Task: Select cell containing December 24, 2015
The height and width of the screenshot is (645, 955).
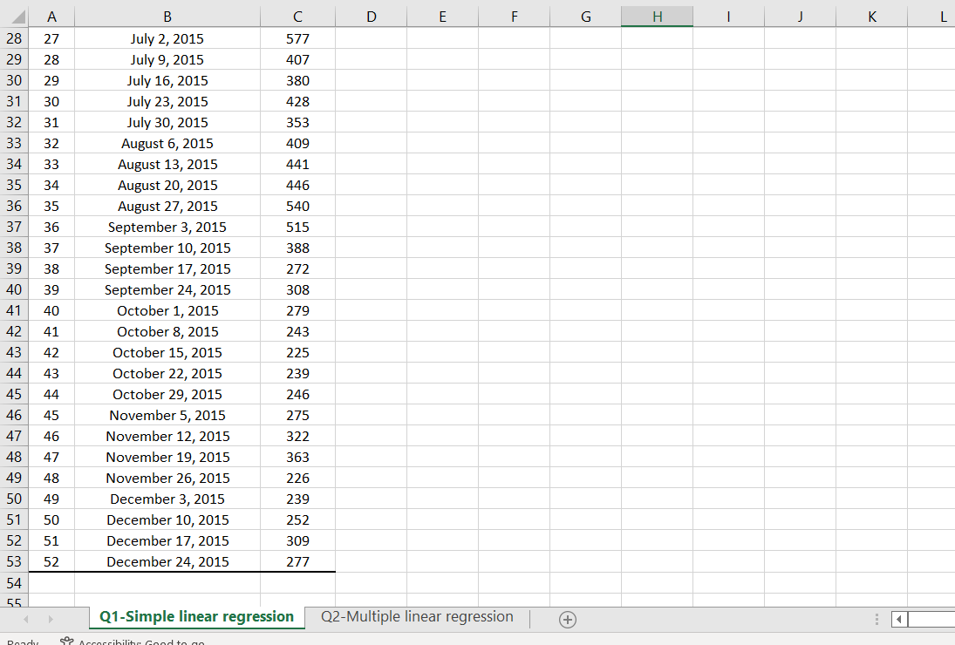Action: coord(167,561)
